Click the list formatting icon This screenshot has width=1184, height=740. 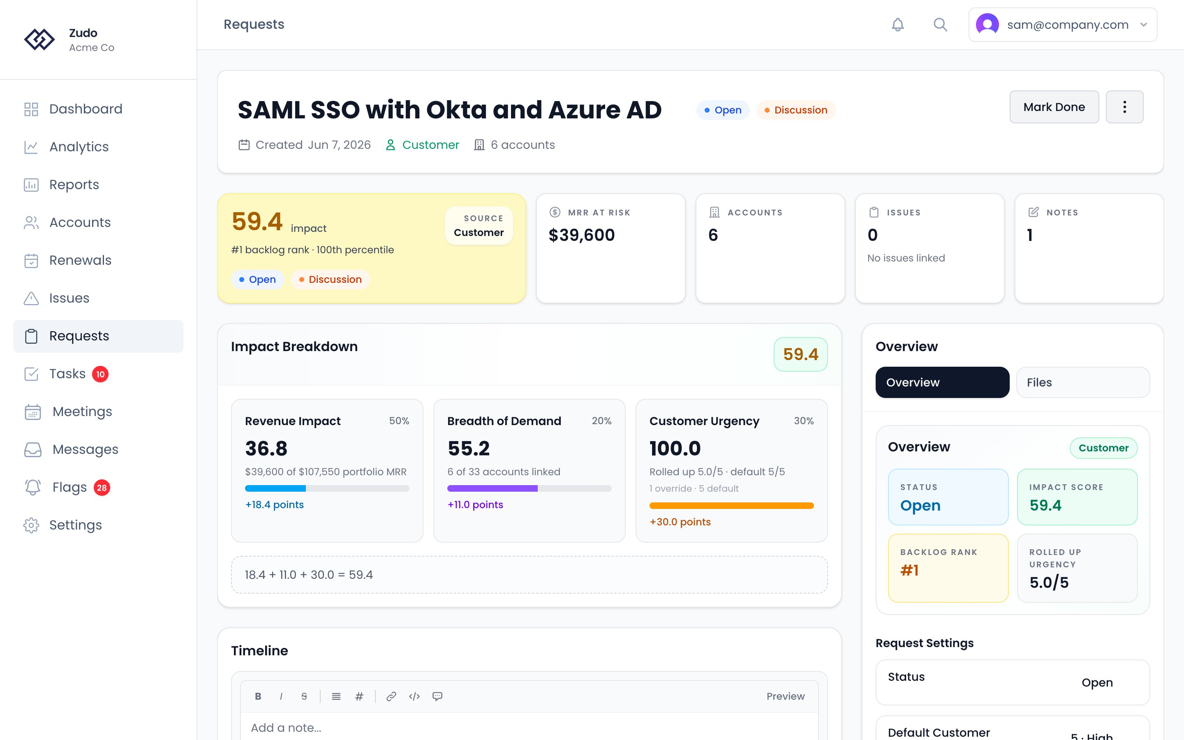click(x=336, y=696)
